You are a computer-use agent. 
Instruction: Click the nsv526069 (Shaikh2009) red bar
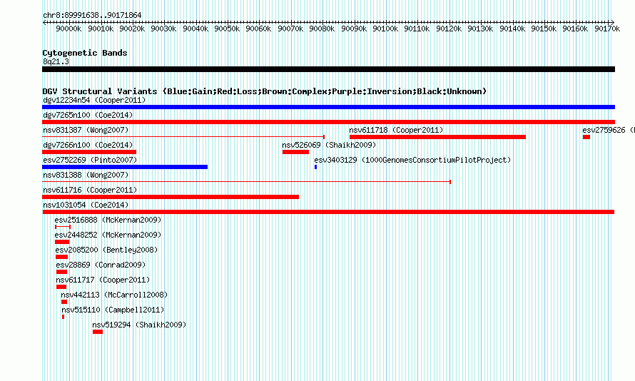coord(295,152)
